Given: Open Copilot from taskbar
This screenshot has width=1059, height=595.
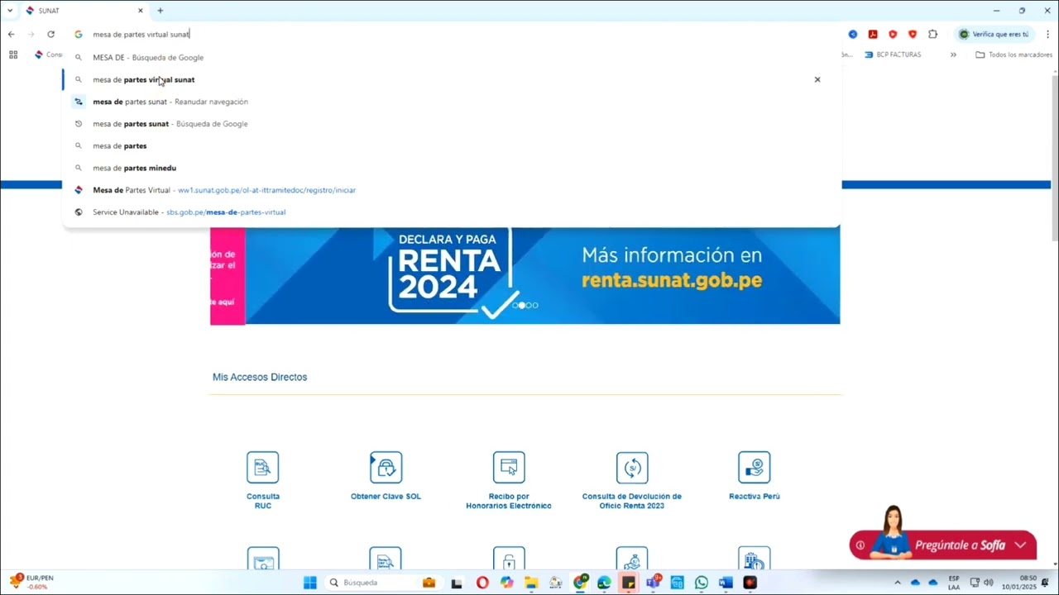Looking at the screenshot, I should click(x=506, y=583).
